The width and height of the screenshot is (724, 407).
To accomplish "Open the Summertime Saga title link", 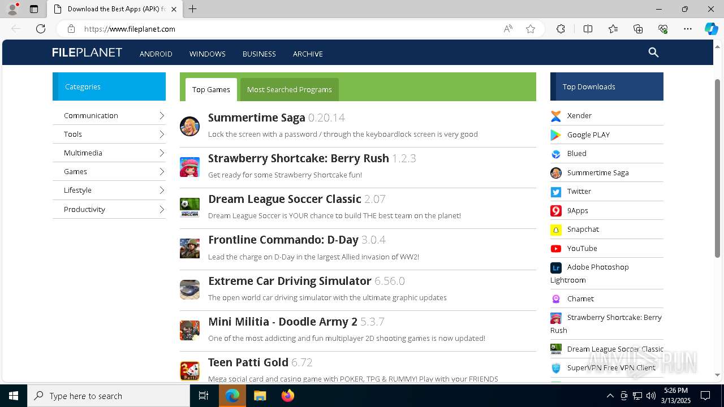I will (257, 118).
